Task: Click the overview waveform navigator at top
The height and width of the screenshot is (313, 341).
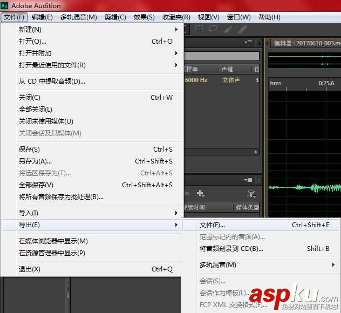Action: pos(304,60)
